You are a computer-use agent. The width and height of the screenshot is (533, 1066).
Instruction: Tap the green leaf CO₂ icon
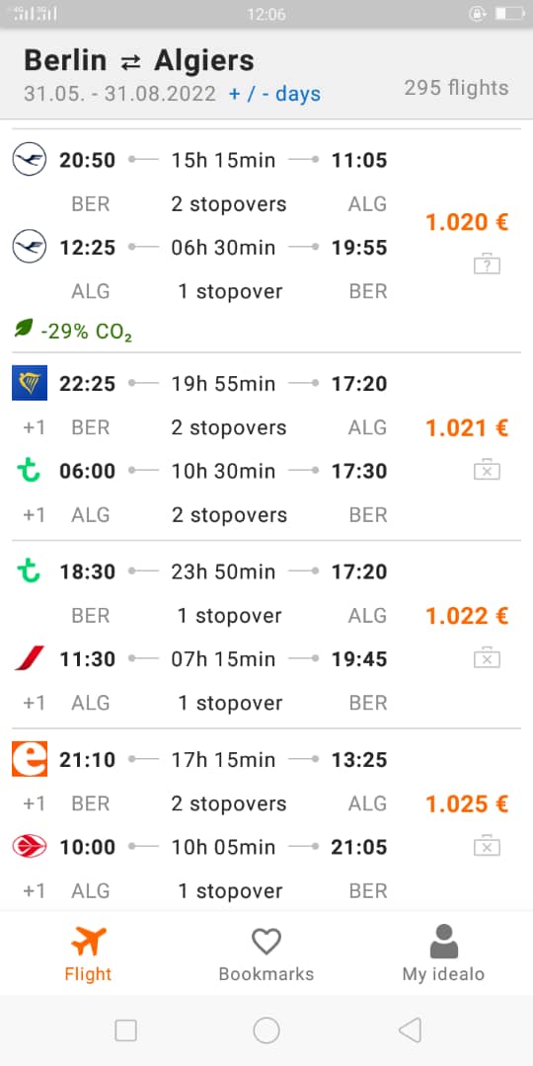(x=24, y=330)
